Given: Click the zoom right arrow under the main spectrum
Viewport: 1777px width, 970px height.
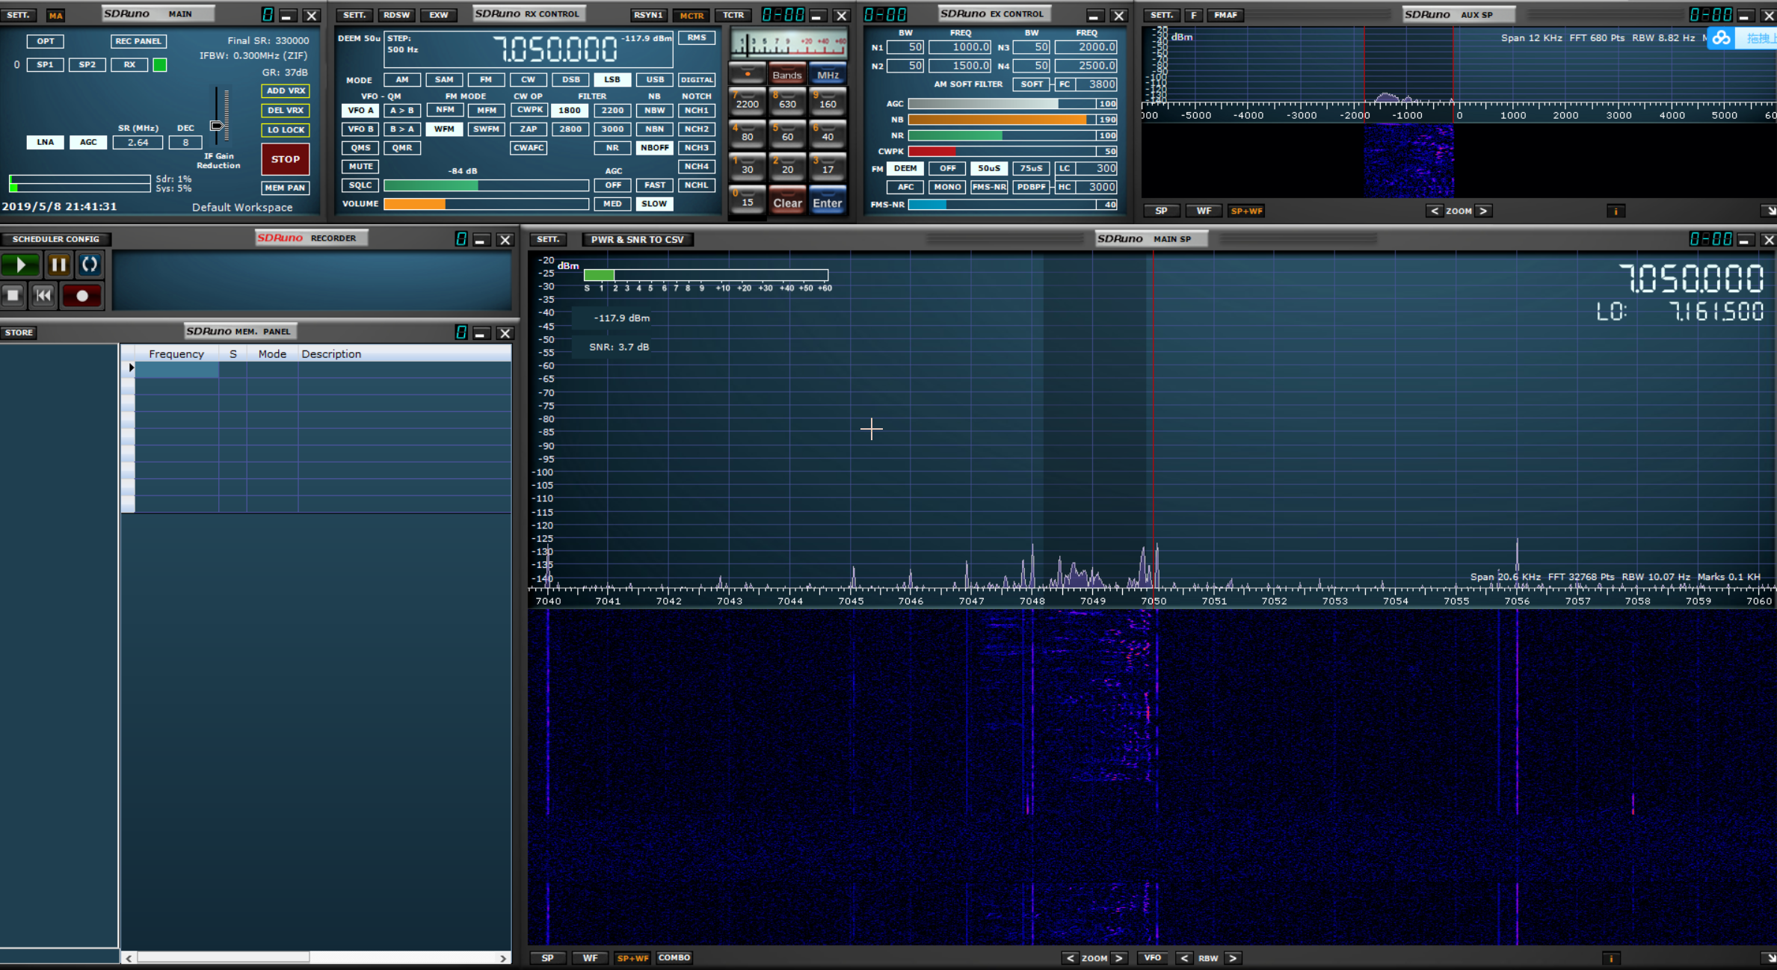Looking at the screenshot, I should (1119, 958).
